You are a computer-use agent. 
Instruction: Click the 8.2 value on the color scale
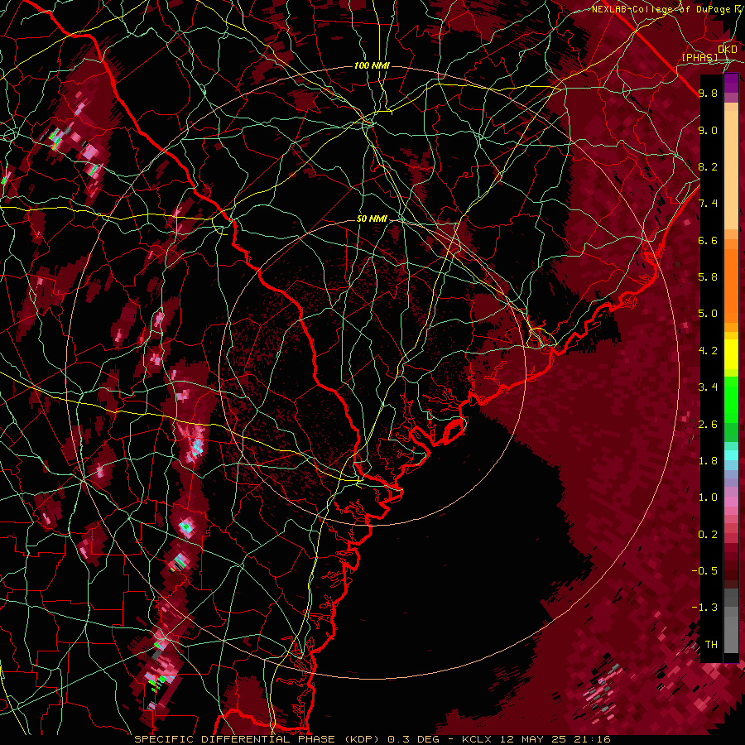pos(708,166)
